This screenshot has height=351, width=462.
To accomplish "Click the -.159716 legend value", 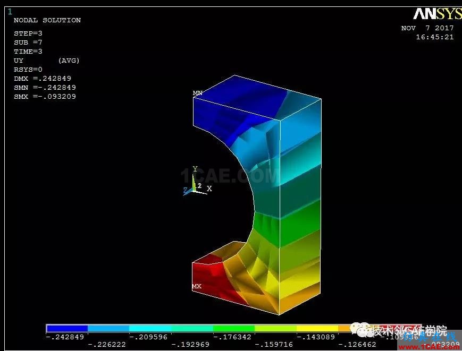I will pyautogui.click(x=274, y=345).
